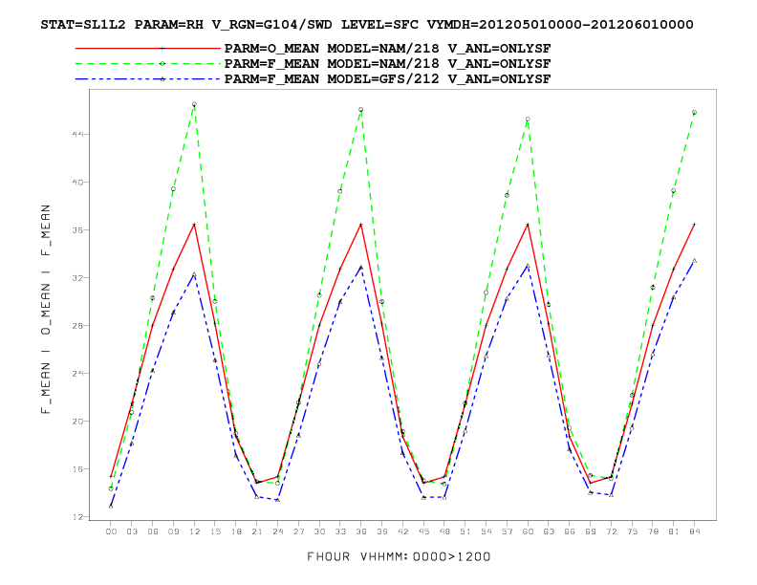This screenshot has height=585, width=757.
Task: Click green NAM circle marker at hour 60 peak
Action: (528, 119)
